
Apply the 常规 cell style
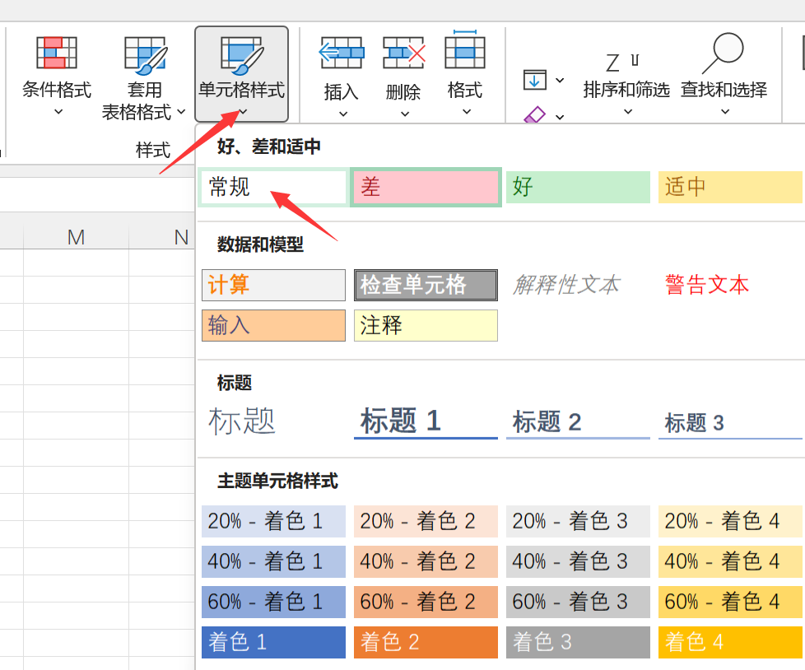[x=272, y=187]
